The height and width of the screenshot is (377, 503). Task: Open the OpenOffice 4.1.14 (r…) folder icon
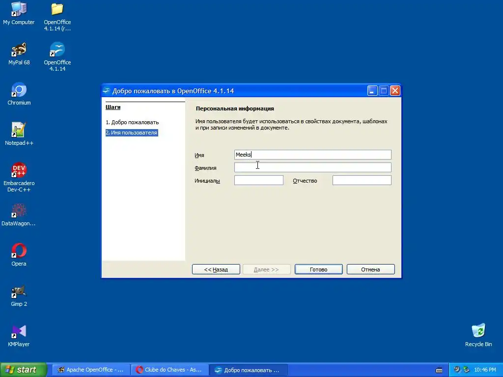tap(57, 16)
